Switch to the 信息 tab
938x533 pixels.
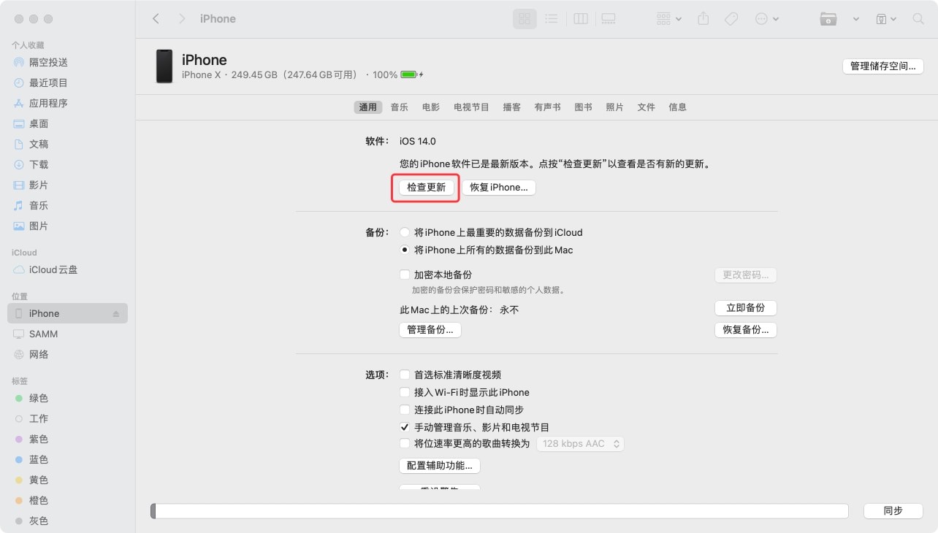(677, 107)
